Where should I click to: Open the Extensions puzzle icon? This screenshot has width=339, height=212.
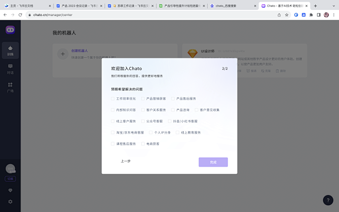pos(311,15)
